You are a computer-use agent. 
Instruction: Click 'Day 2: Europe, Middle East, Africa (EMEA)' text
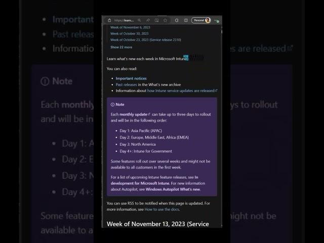tap(154, 137)
